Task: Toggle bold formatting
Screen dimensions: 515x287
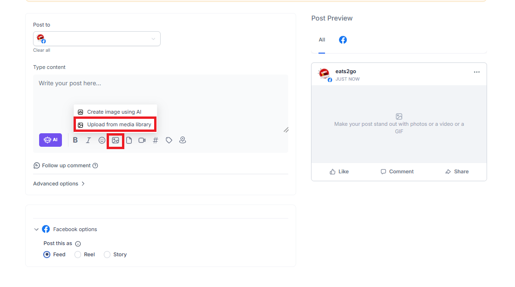Action: click(75, 140)
